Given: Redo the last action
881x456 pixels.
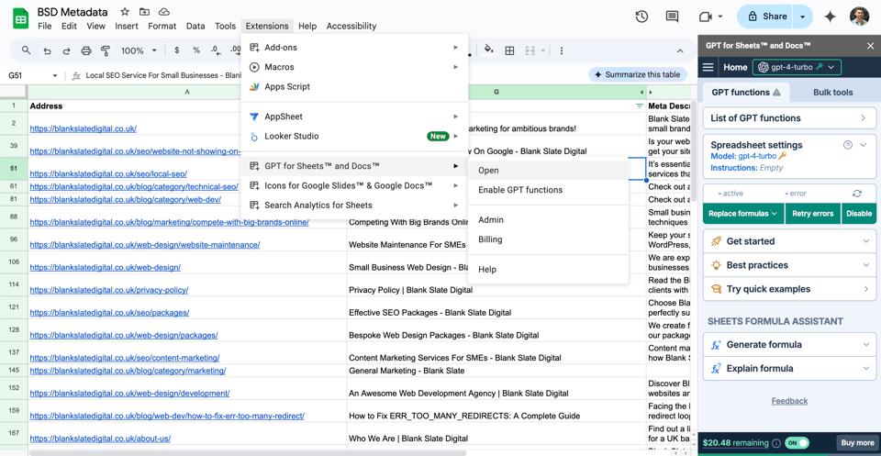Looking at the screenshot, I should tap(66, 50).
